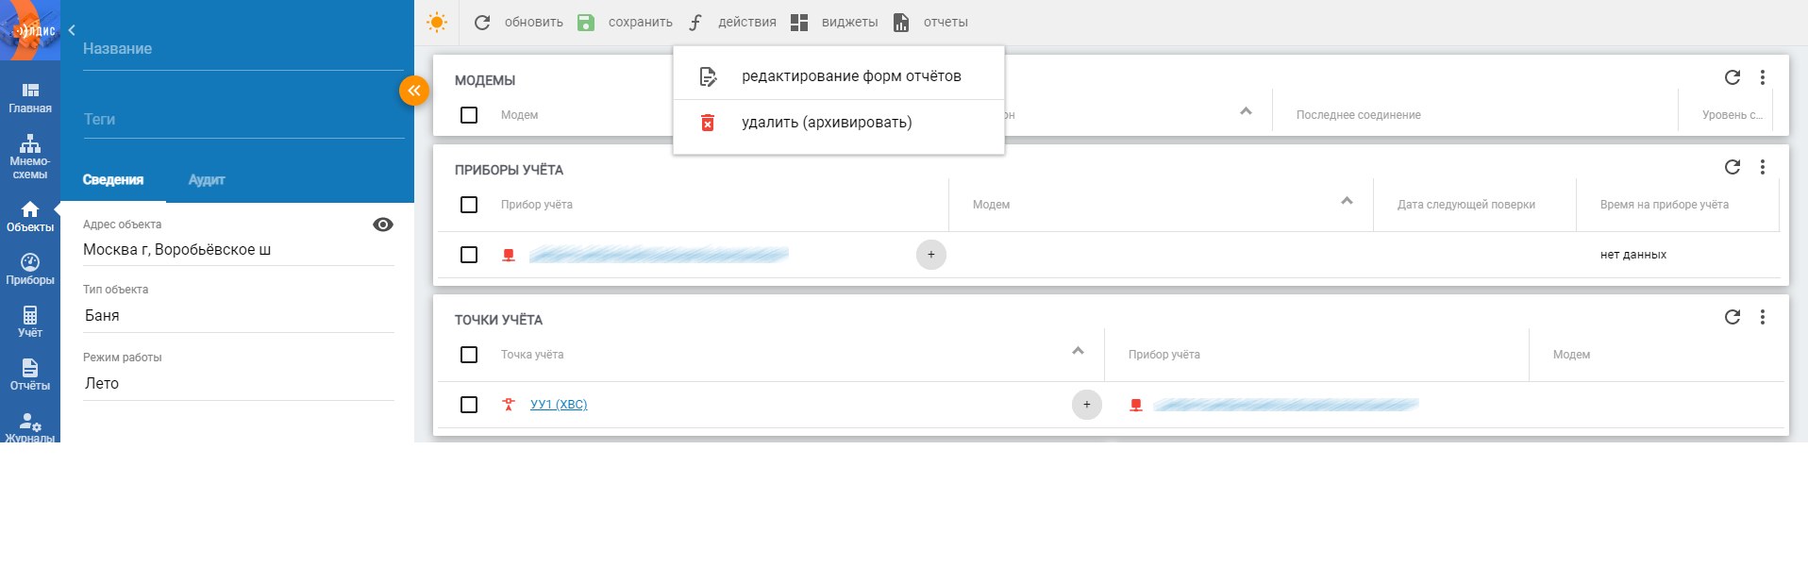1808x566 pixels.
Task: Open the Главная sidebar section
Action: (x=30, y=97)
